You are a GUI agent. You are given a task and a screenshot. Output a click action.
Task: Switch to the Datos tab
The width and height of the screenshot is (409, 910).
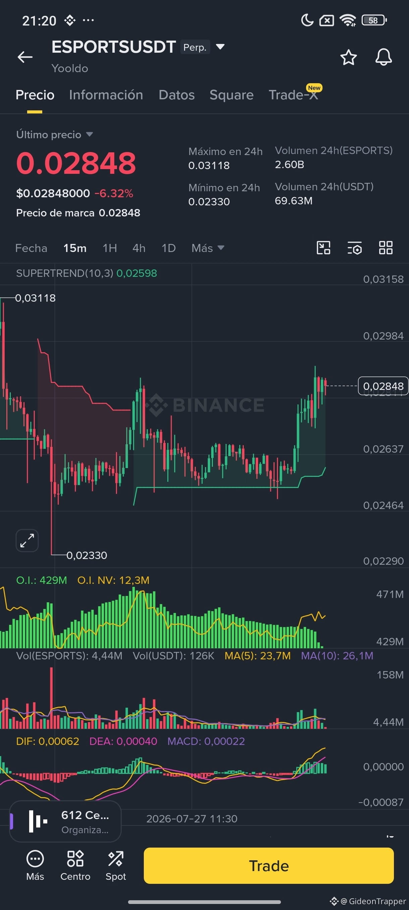click(176, 95)
